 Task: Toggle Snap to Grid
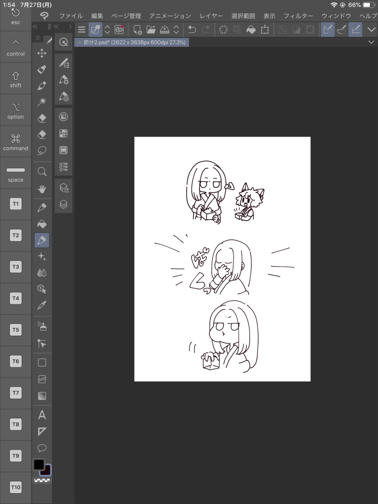[355, 30]
